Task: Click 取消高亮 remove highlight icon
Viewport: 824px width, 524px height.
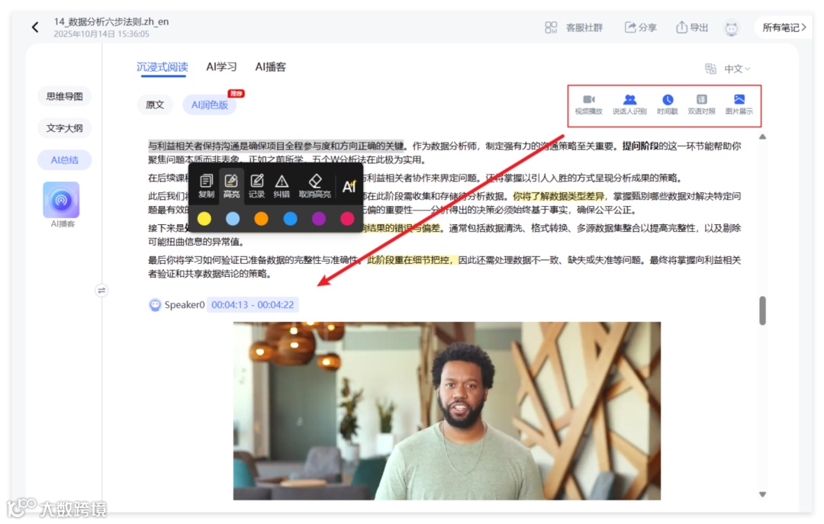Action: pyautogui.click(x=315, y=185)
